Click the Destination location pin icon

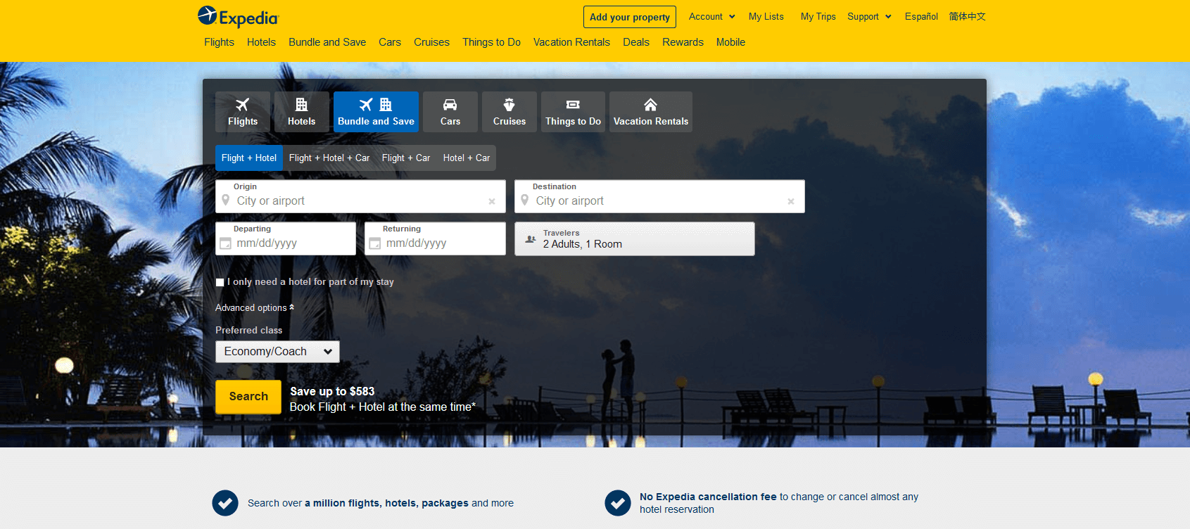(525, 200)
